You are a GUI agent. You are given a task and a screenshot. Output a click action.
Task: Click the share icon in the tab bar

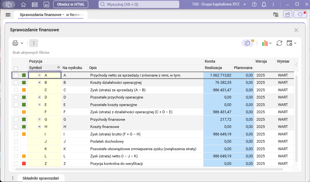[288, 14]
